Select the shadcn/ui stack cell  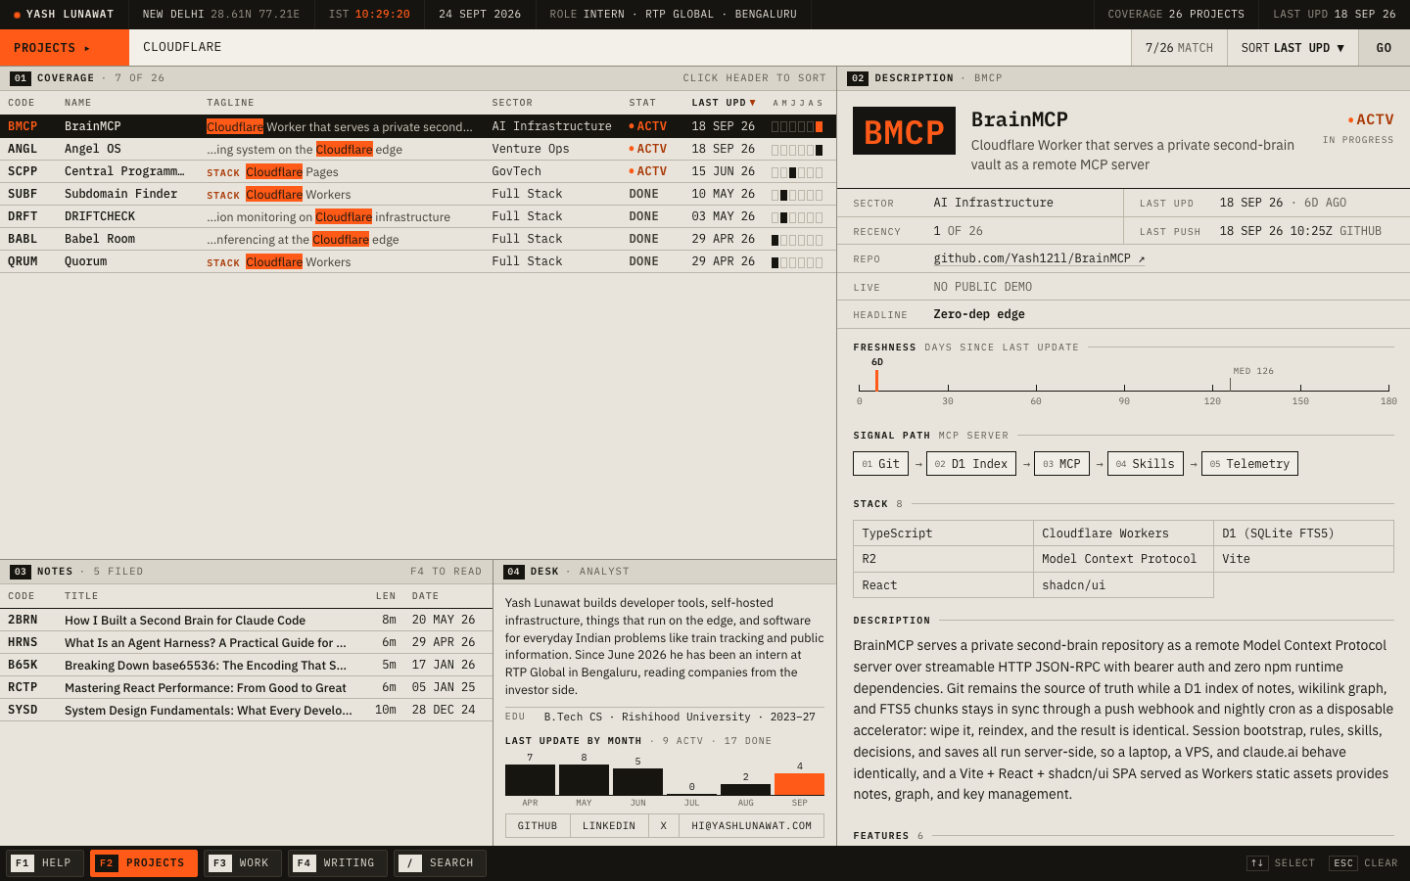pyautogui.click(x=1123, y=585)
